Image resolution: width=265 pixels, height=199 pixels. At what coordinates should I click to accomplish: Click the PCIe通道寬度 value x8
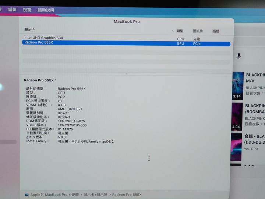point(60,101)
